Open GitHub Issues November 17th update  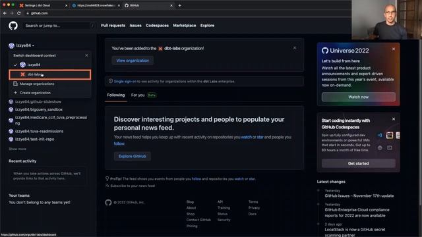click(x=359, y=196)
